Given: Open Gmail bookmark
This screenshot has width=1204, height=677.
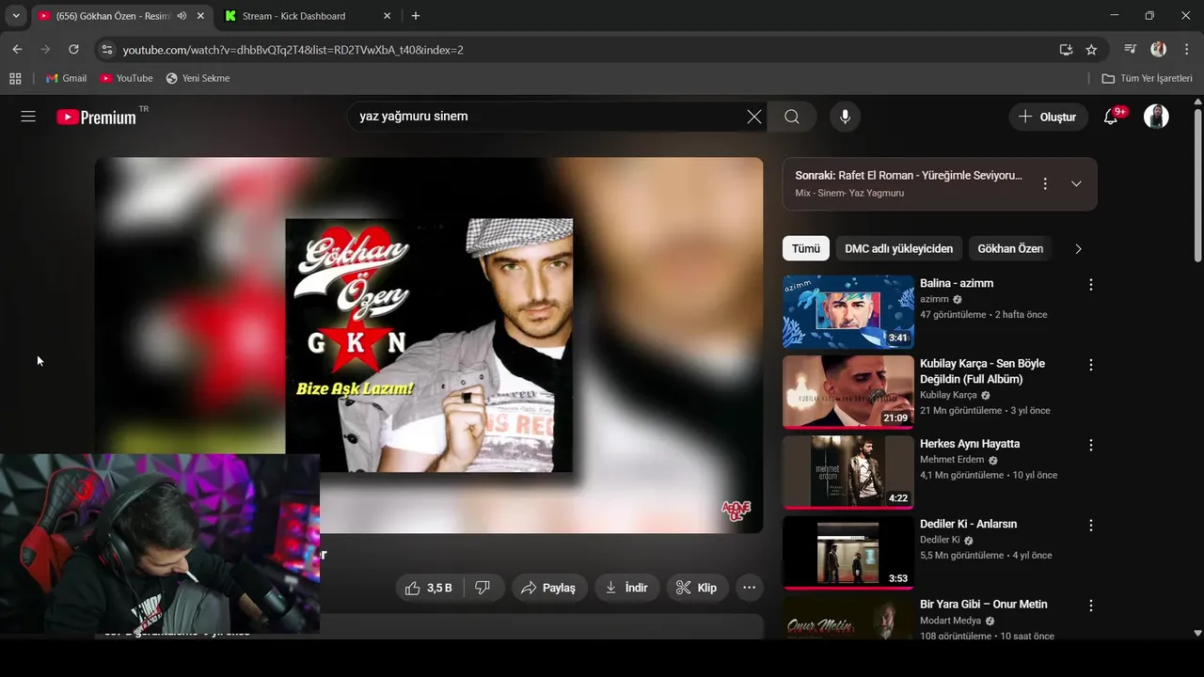Looking at the screenshot, I should click(67, 78).
